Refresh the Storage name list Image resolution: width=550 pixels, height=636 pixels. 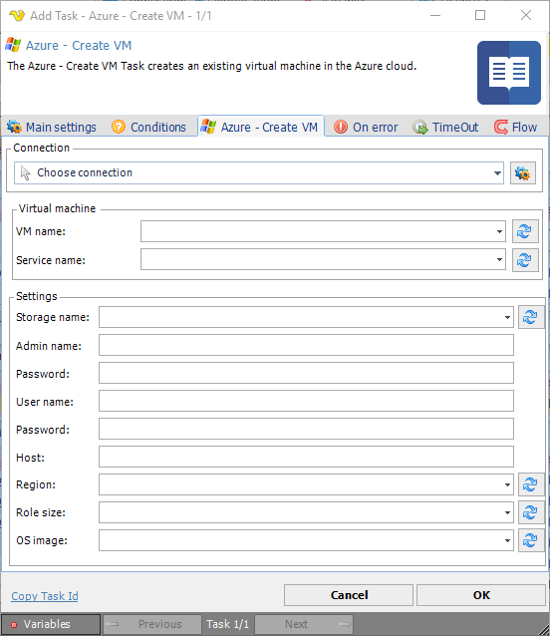pyautogui.click(x=530, y=317)
